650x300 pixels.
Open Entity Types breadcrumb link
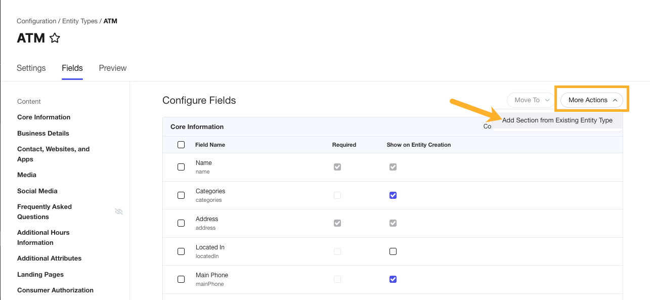[x=80, y=21]
